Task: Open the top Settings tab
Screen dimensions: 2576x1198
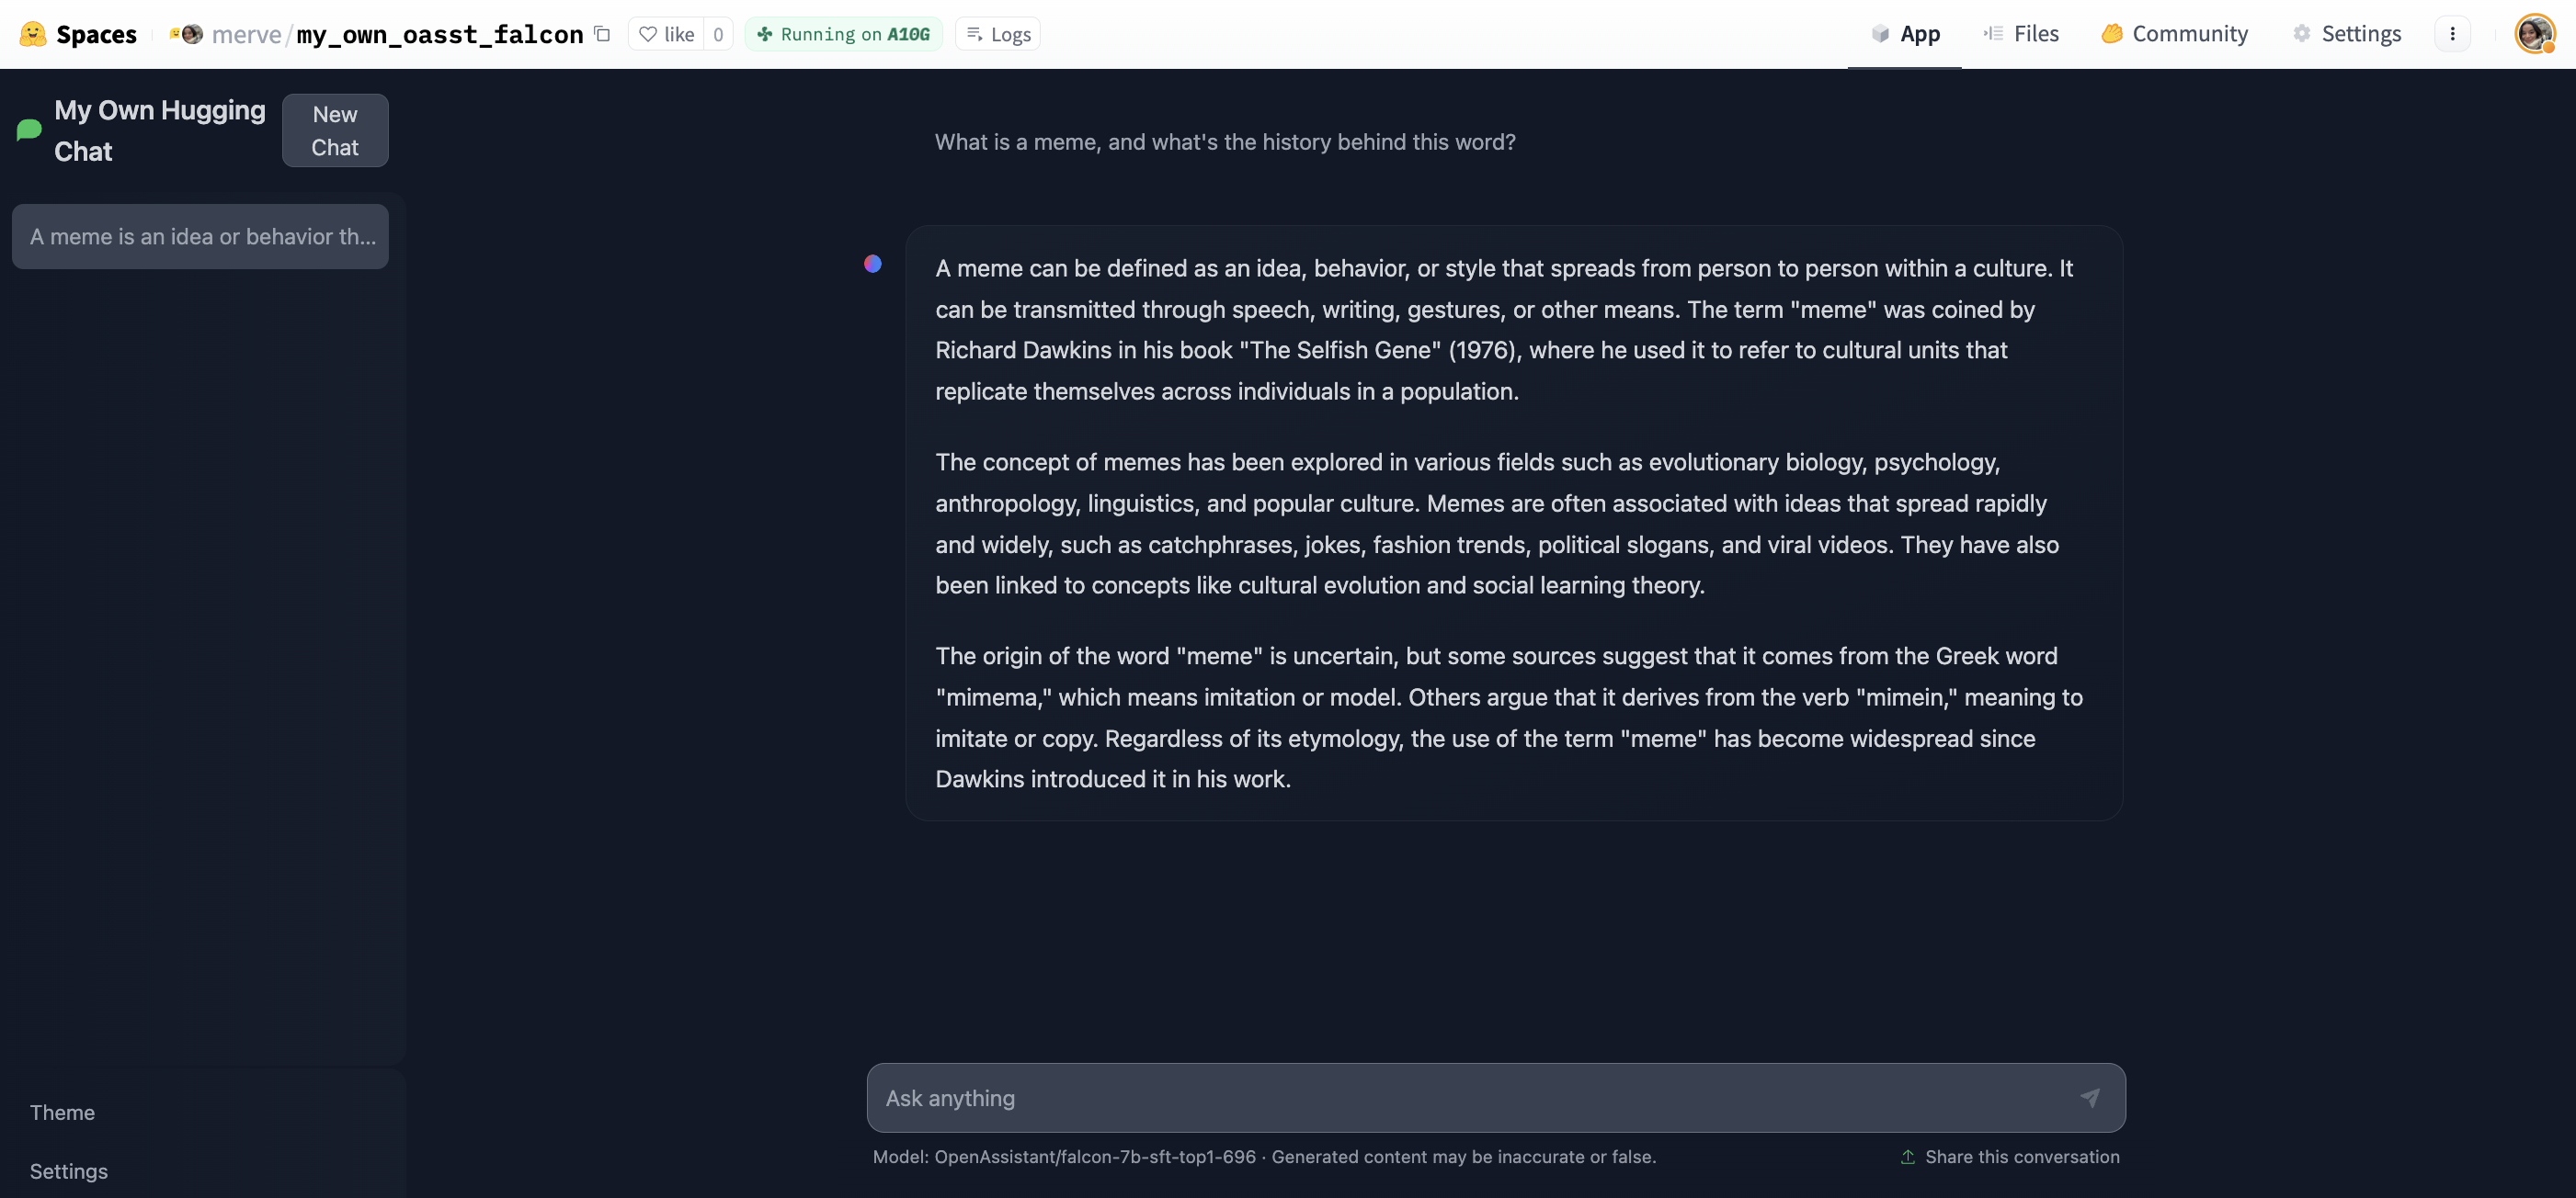Action: [2347, 34]
